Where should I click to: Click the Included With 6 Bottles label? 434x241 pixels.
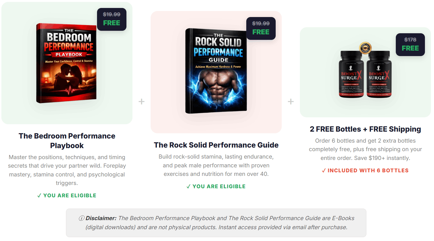pyautogui.click(x=368, y=171)
